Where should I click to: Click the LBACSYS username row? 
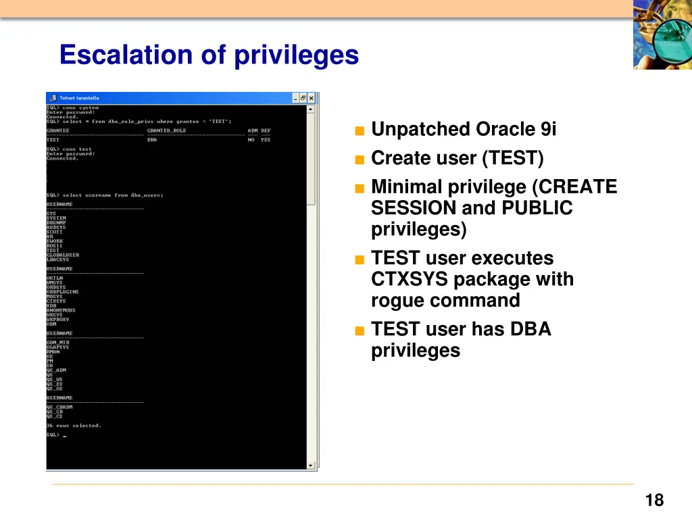click(58, 259)
